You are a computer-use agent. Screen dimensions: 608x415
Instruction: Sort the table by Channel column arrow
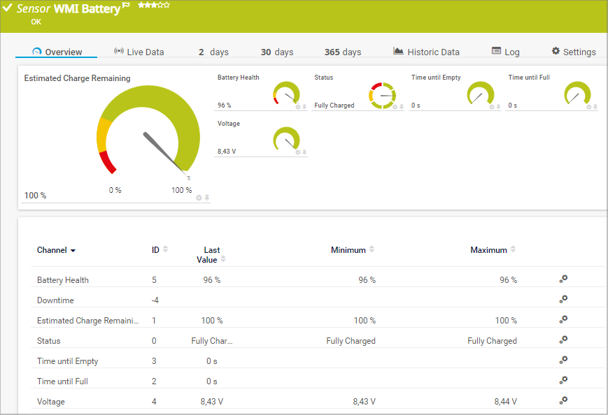point(73,251)
